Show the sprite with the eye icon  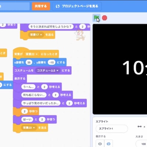tap(100, 144)
